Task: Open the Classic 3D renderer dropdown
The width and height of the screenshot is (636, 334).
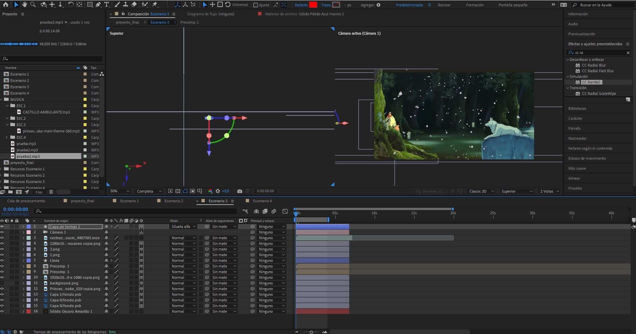Action: click(481, 191)
